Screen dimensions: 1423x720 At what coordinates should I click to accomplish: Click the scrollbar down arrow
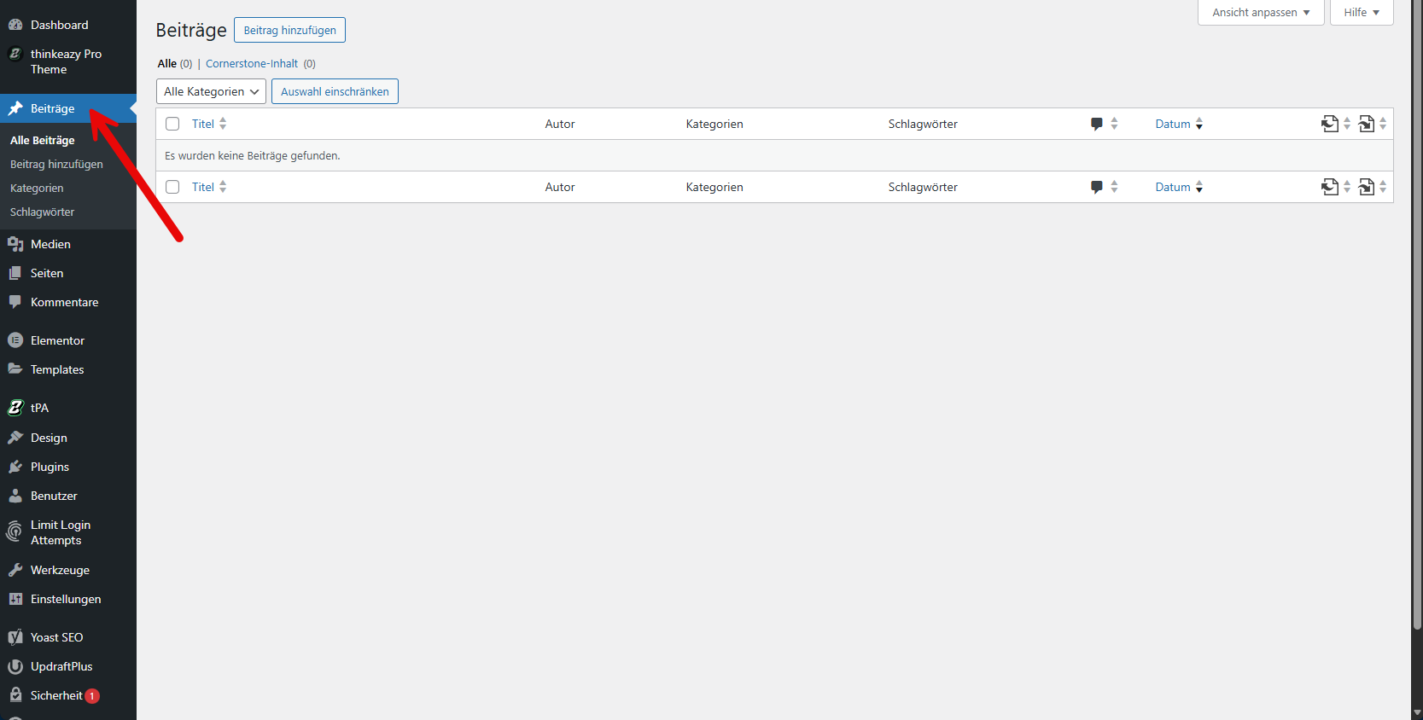(1417, 712)
